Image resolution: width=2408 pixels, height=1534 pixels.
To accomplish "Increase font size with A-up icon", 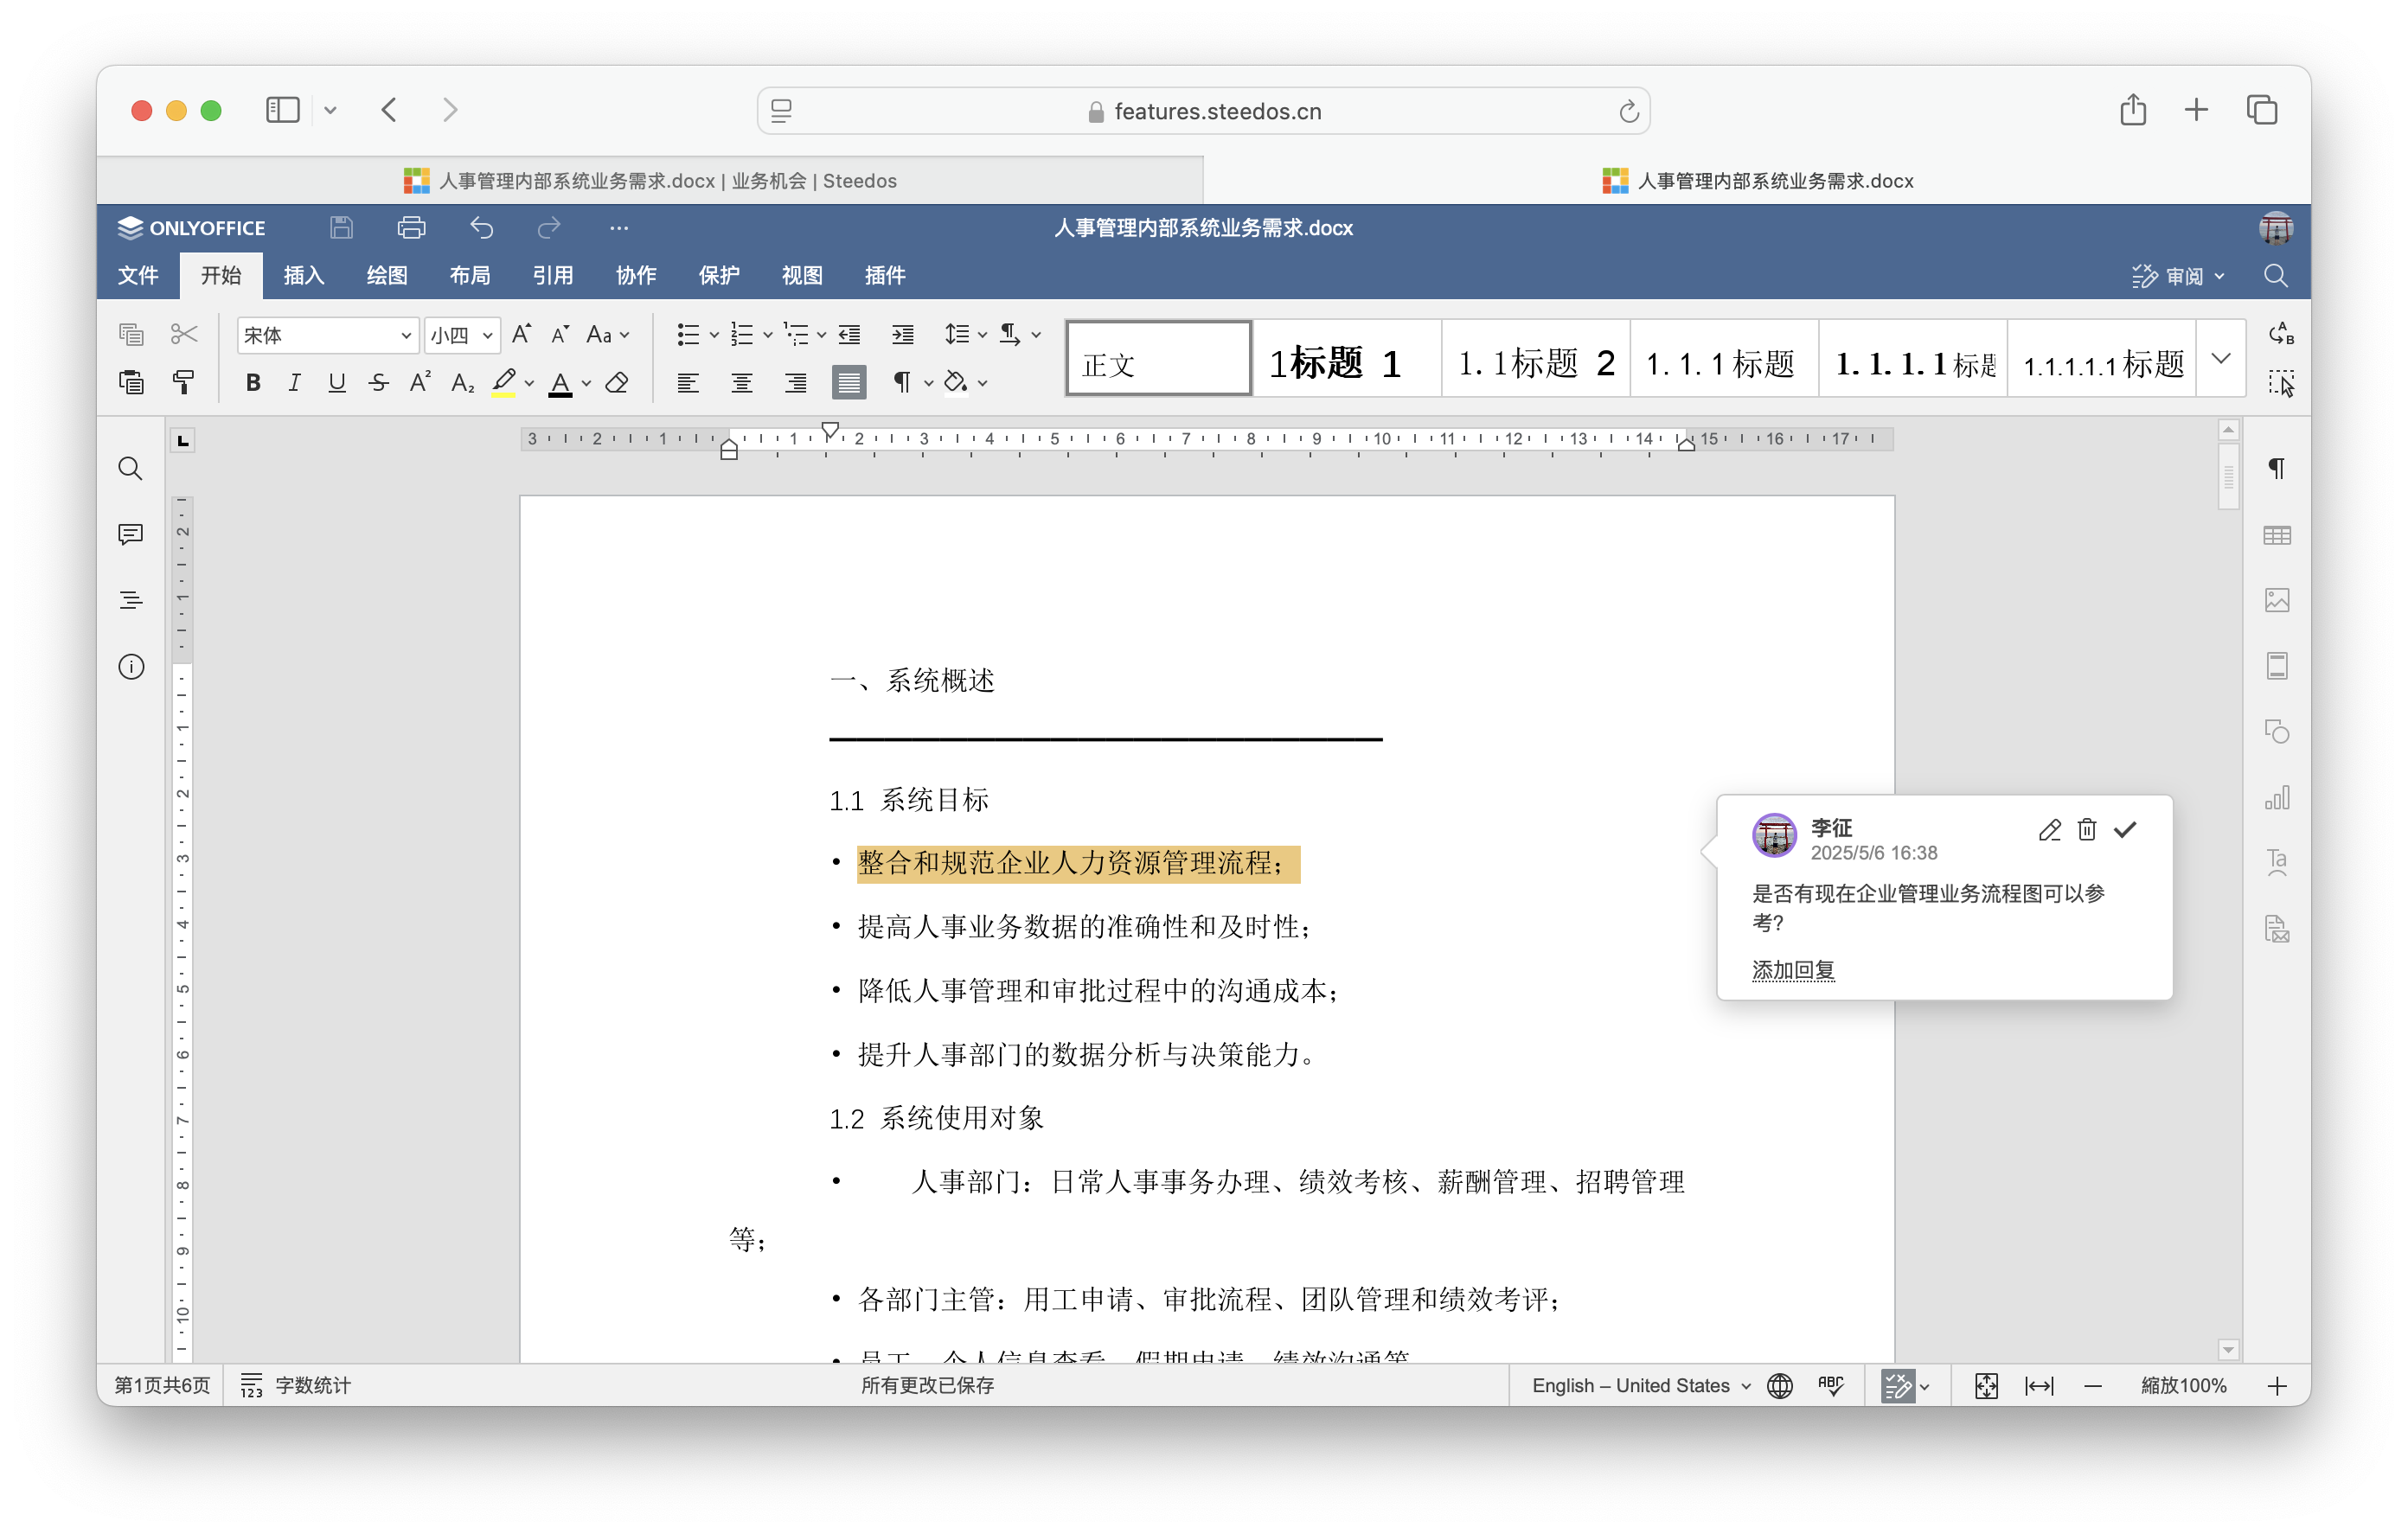I will [521, 334].
